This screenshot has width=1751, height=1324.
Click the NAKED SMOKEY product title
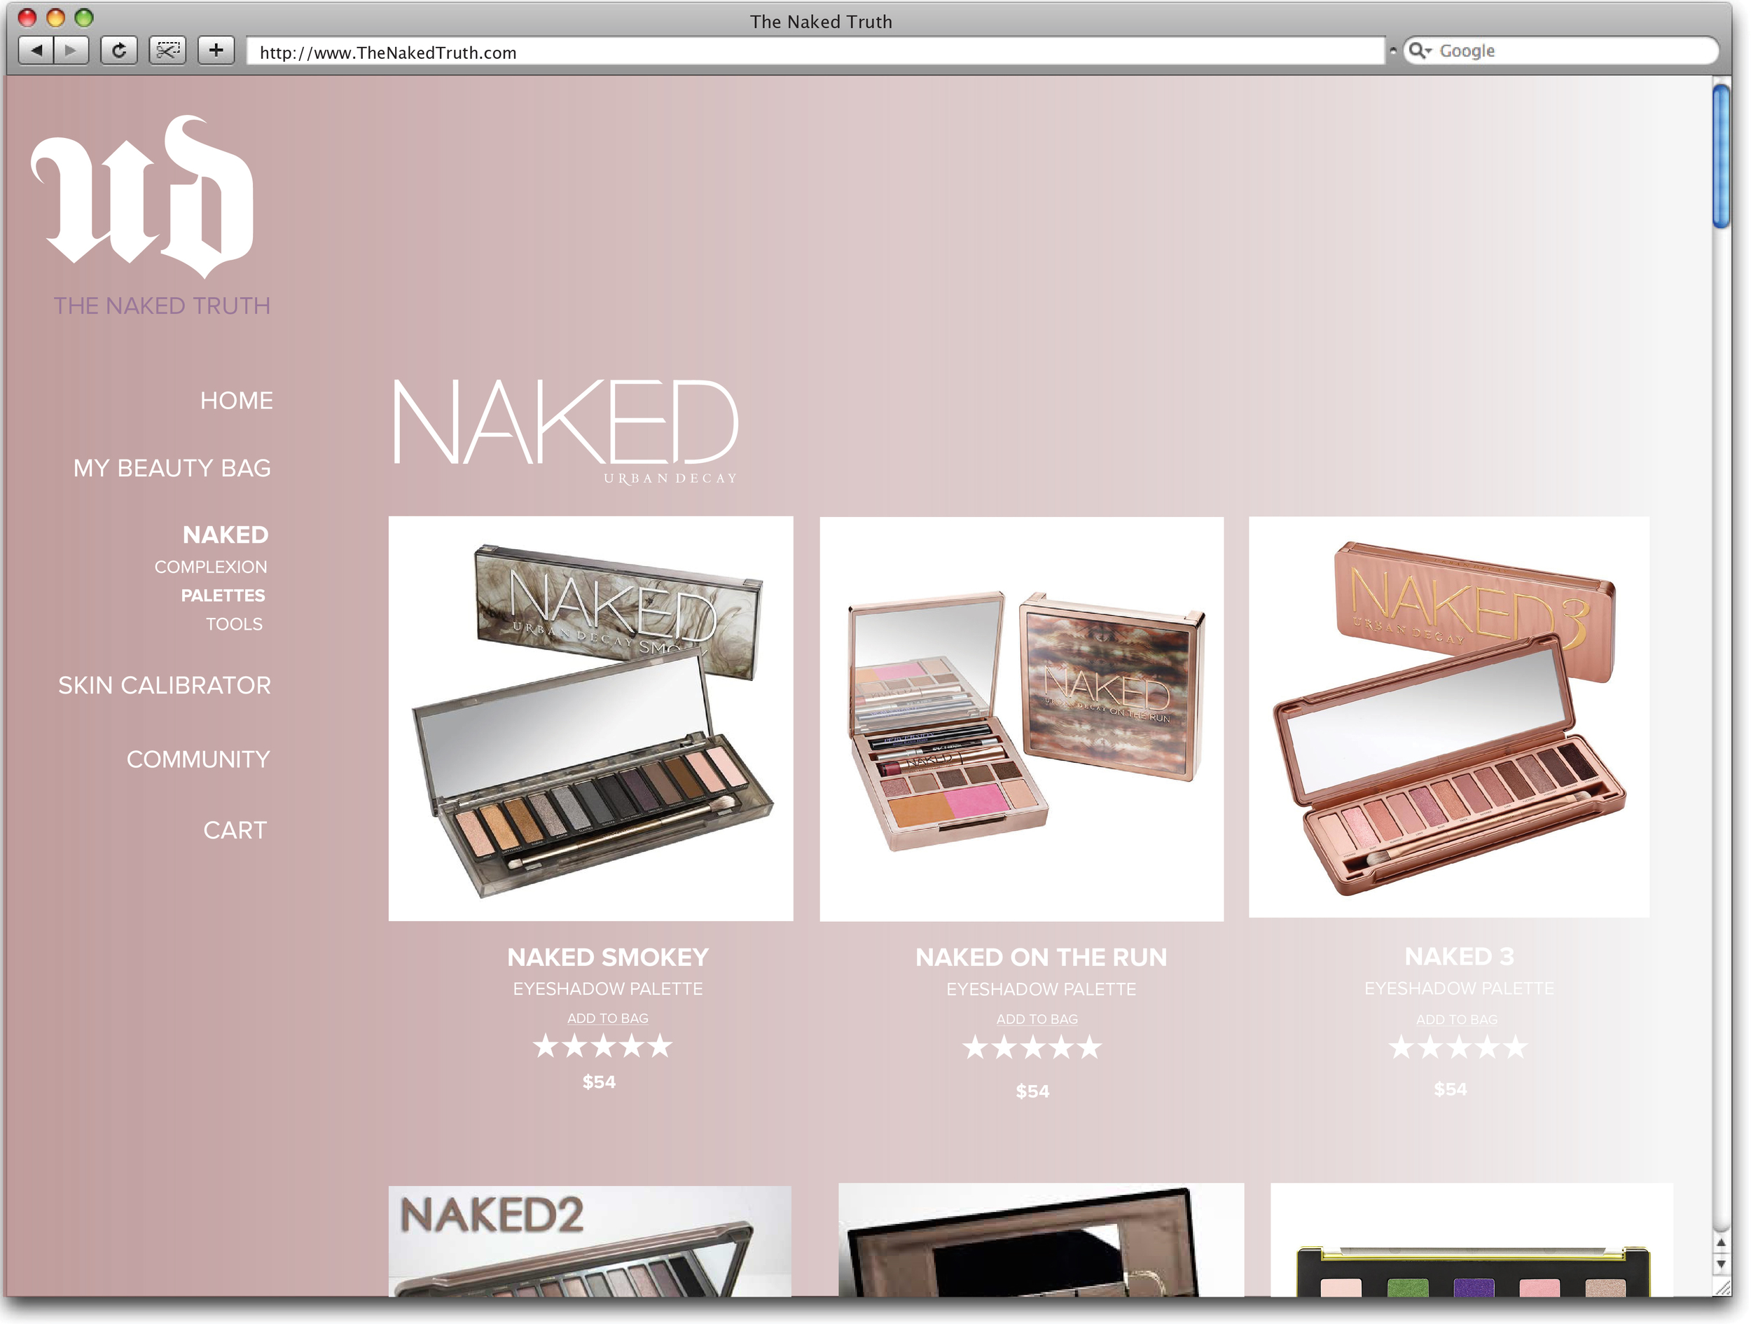tap(608, 958)
